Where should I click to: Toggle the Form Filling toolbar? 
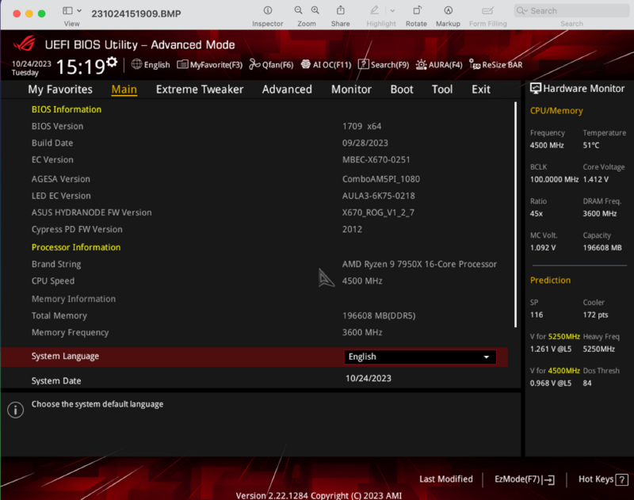(x=487, y=10)
